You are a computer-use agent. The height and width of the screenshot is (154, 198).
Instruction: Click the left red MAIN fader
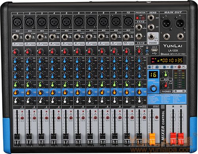tap(173, 139)
